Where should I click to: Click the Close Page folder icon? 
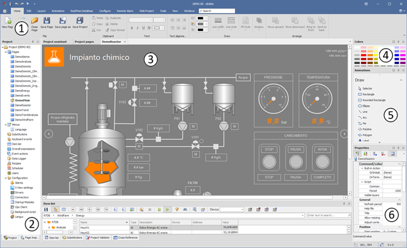pos(34,20)
